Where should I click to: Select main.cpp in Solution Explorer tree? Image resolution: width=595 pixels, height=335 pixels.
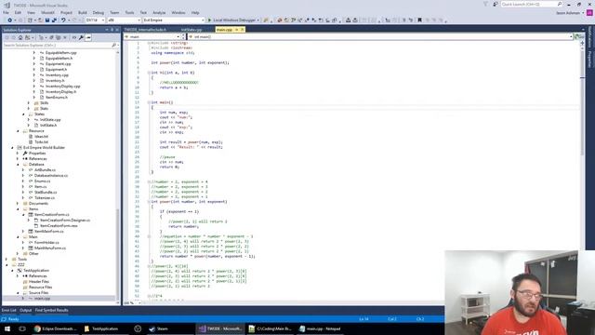[x=42, y=299]
